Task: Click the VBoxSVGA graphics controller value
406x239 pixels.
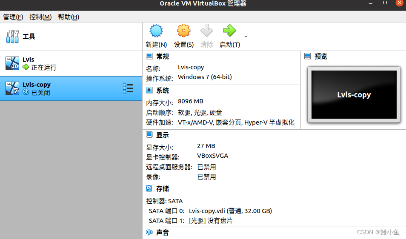Action: tap(213, 156)
